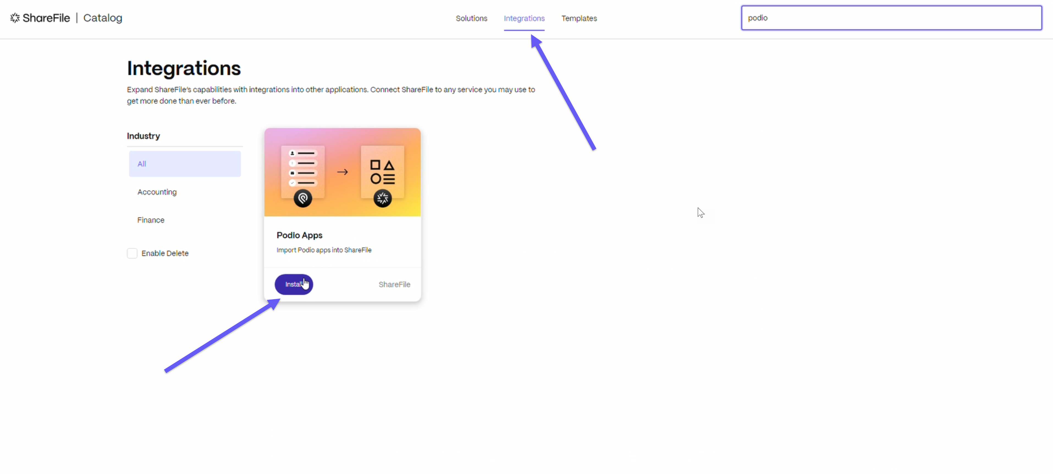Filter integrations by Finance industry
Image resolution: width=1053 pixels, height=474 pixels.
(151, 220)
